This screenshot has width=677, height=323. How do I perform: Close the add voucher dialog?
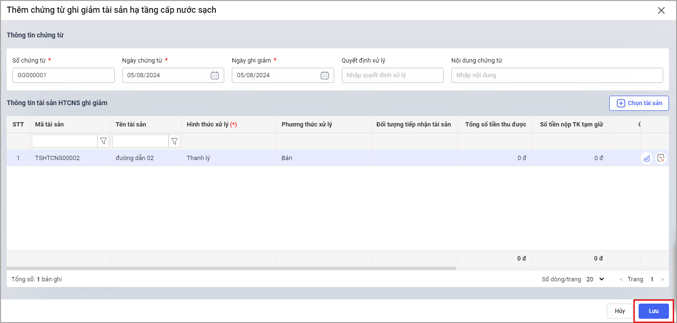click(661, 10)
